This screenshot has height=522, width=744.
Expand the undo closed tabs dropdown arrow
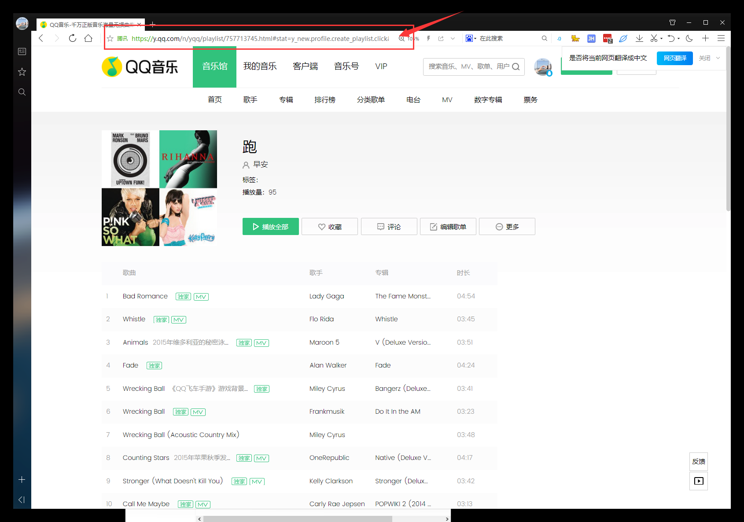click(x=678, y=39)
